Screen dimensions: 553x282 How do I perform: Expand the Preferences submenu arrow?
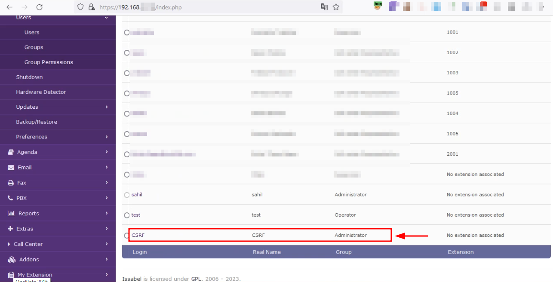107,137
